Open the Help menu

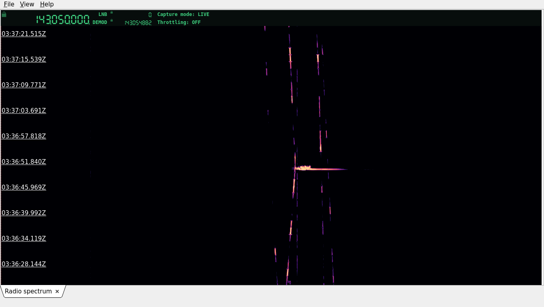pos(47,4)
